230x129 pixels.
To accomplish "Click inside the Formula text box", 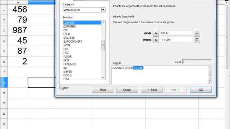I will tap(160, 75).
